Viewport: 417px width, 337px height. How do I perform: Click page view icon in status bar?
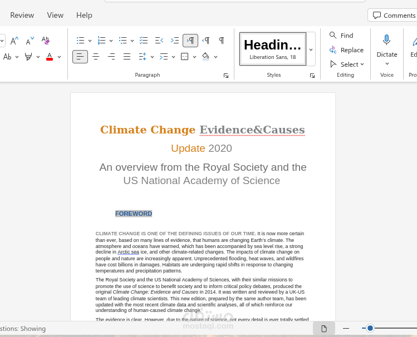click(x=324, y=329)
